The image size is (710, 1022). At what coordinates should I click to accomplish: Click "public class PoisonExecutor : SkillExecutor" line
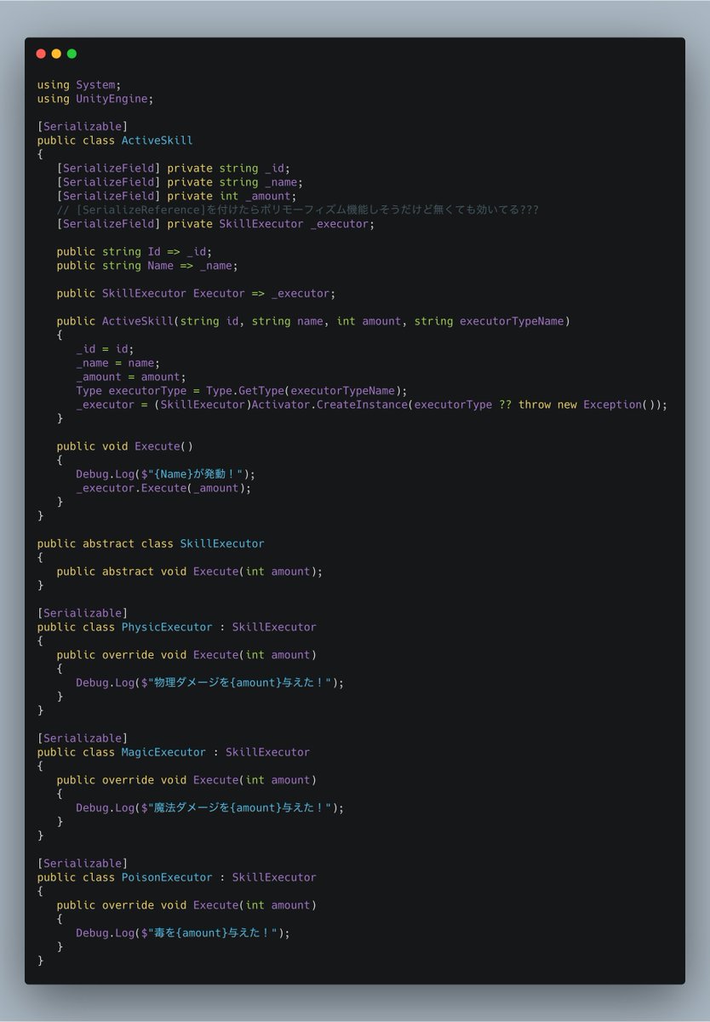tap(176, 878)
